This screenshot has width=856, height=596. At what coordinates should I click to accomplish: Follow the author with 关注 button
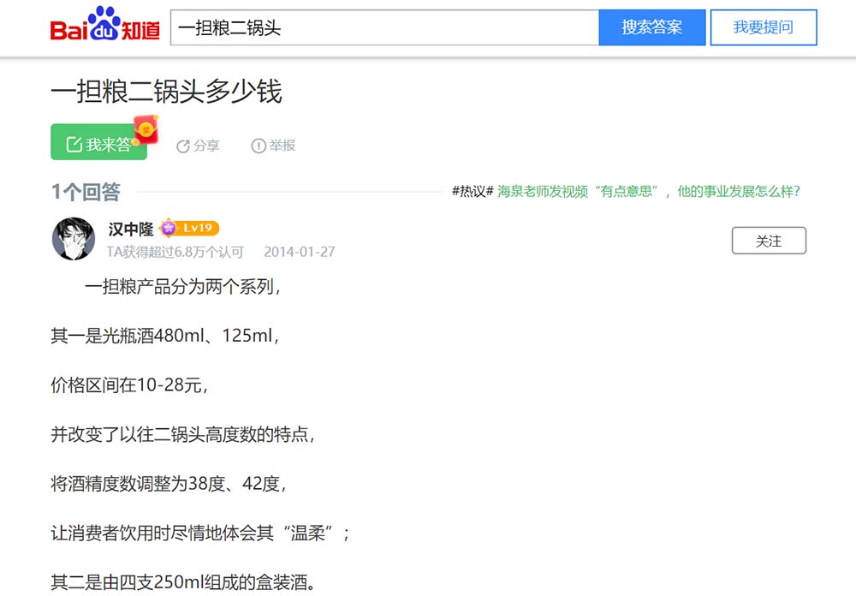coord(769,241)
